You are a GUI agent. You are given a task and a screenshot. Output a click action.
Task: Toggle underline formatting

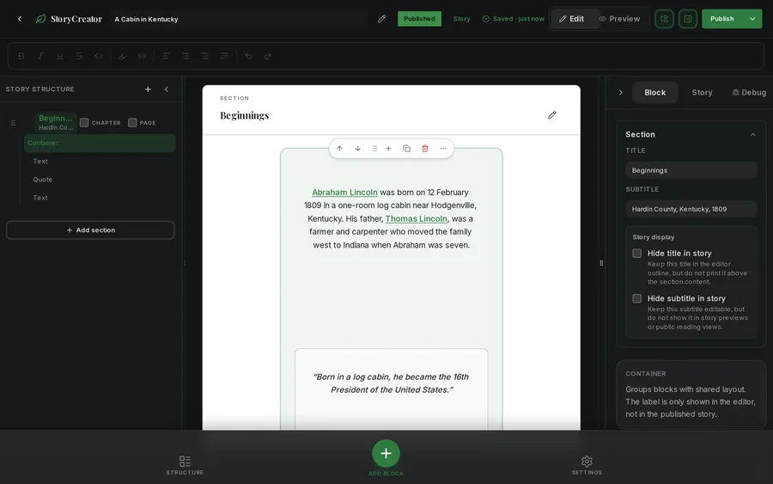click(59, 56)
